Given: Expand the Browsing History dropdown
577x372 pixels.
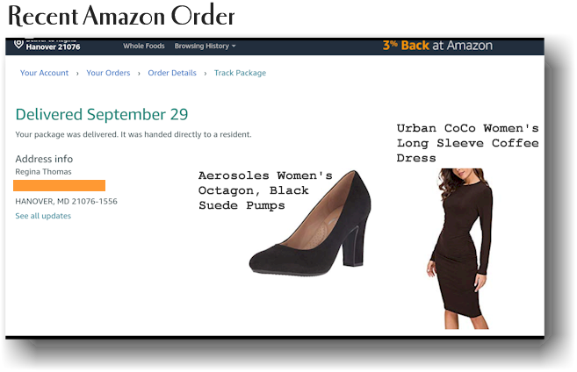Looking at the screenshot, I should coord(205,46).
